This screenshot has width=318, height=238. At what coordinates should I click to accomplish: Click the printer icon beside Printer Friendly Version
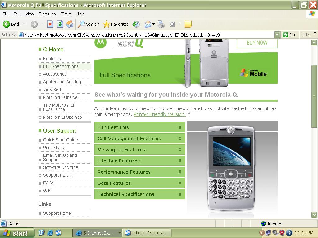188,114
